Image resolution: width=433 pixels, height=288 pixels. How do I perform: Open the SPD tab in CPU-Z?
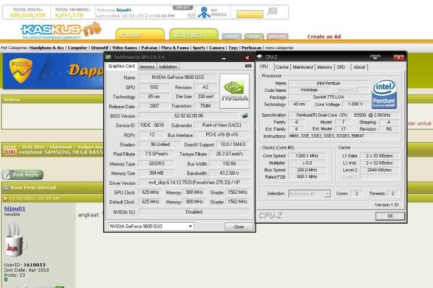[341, 67]
